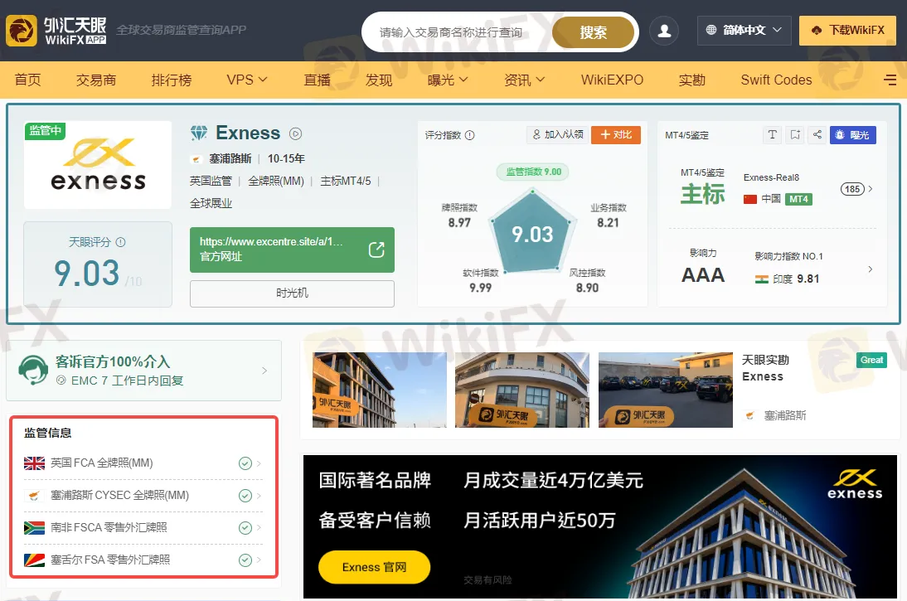Expand the 资讯 menu
Screen dimensions: 907x601
point(524,80)
